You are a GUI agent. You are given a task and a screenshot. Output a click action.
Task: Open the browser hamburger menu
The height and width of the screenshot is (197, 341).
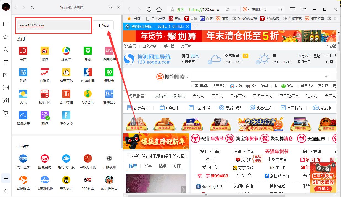(x=292, y=9)
